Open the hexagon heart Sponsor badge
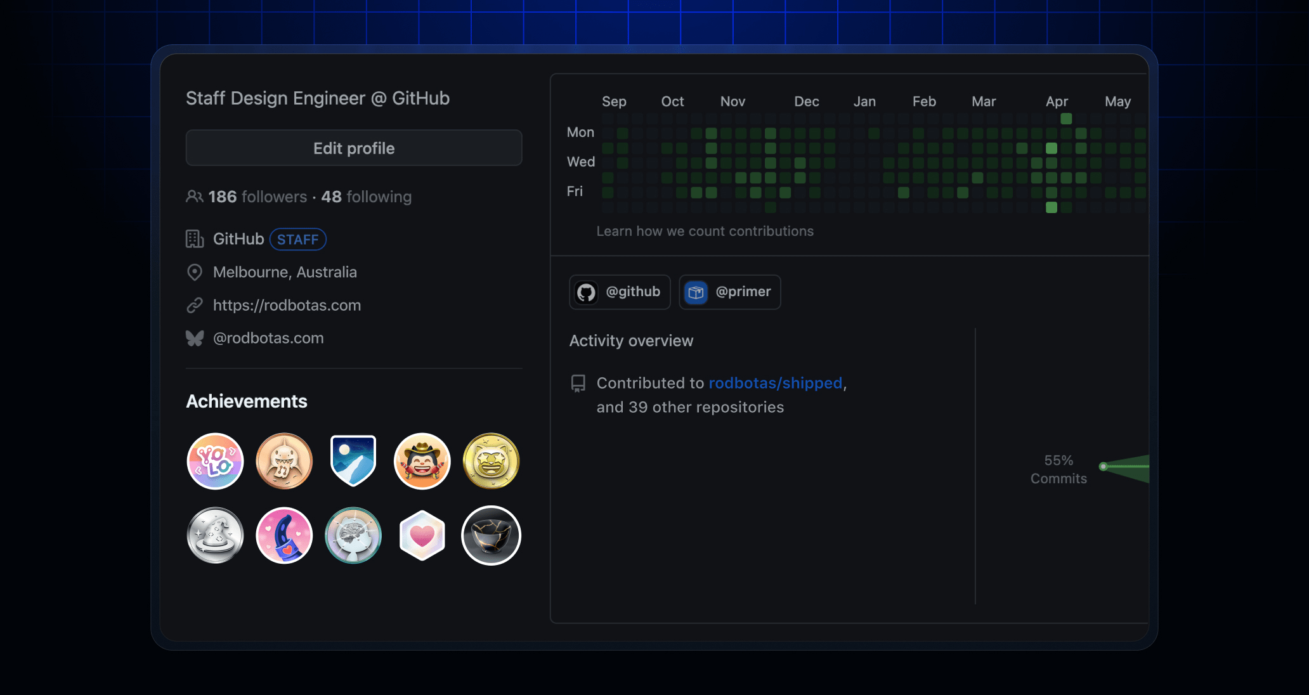 pos(422,535)
